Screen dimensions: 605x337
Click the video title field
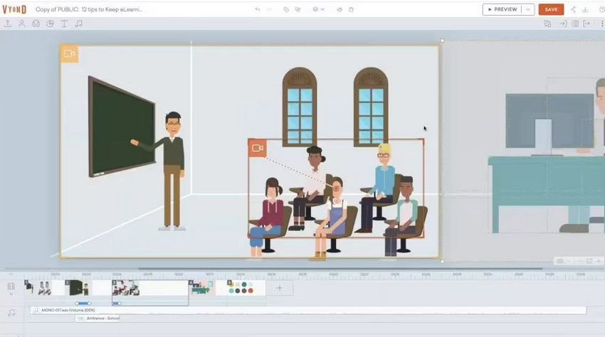pyautogui.click(x=89, y=9)
